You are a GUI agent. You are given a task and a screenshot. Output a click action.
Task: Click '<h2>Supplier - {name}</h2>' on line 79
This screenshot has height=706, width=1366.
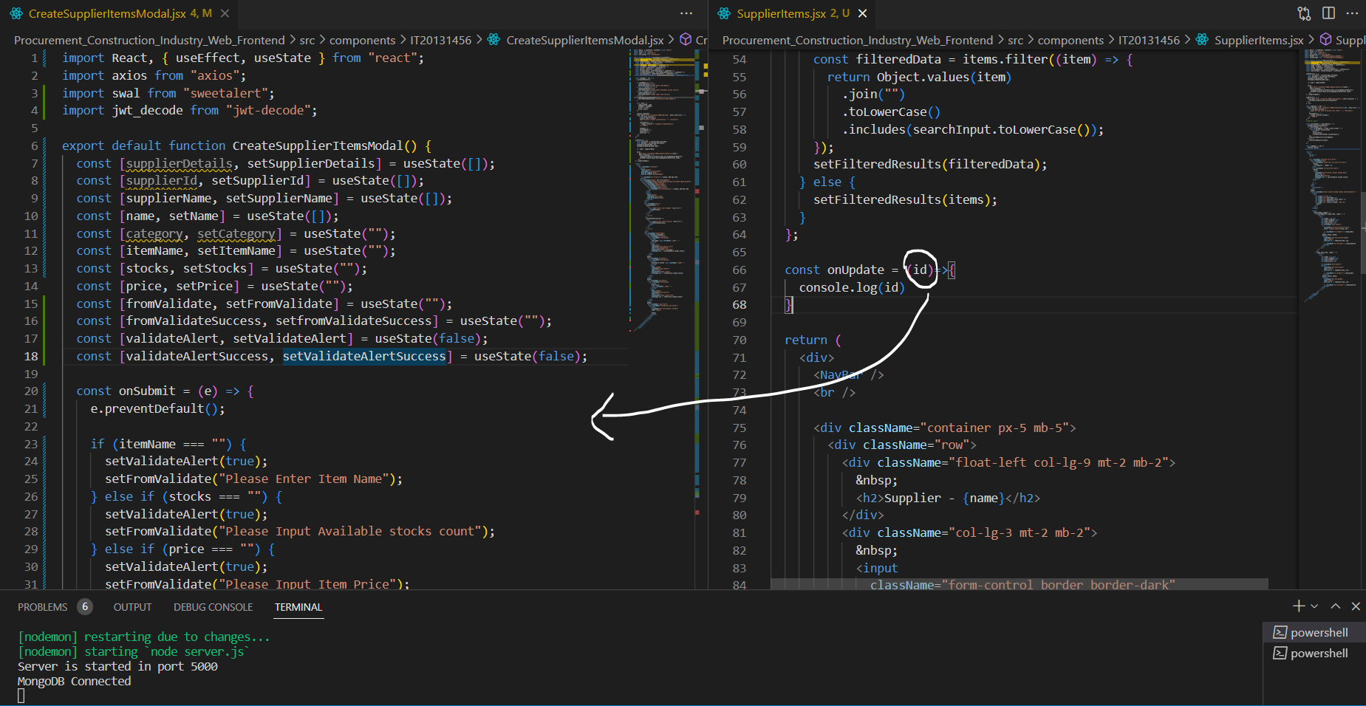(x=948, y=498)
